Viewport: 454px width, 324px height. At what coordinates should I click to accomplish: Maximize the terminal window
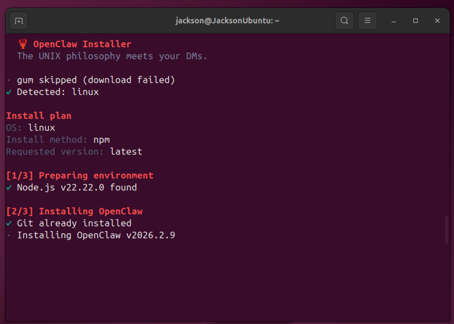415,21
